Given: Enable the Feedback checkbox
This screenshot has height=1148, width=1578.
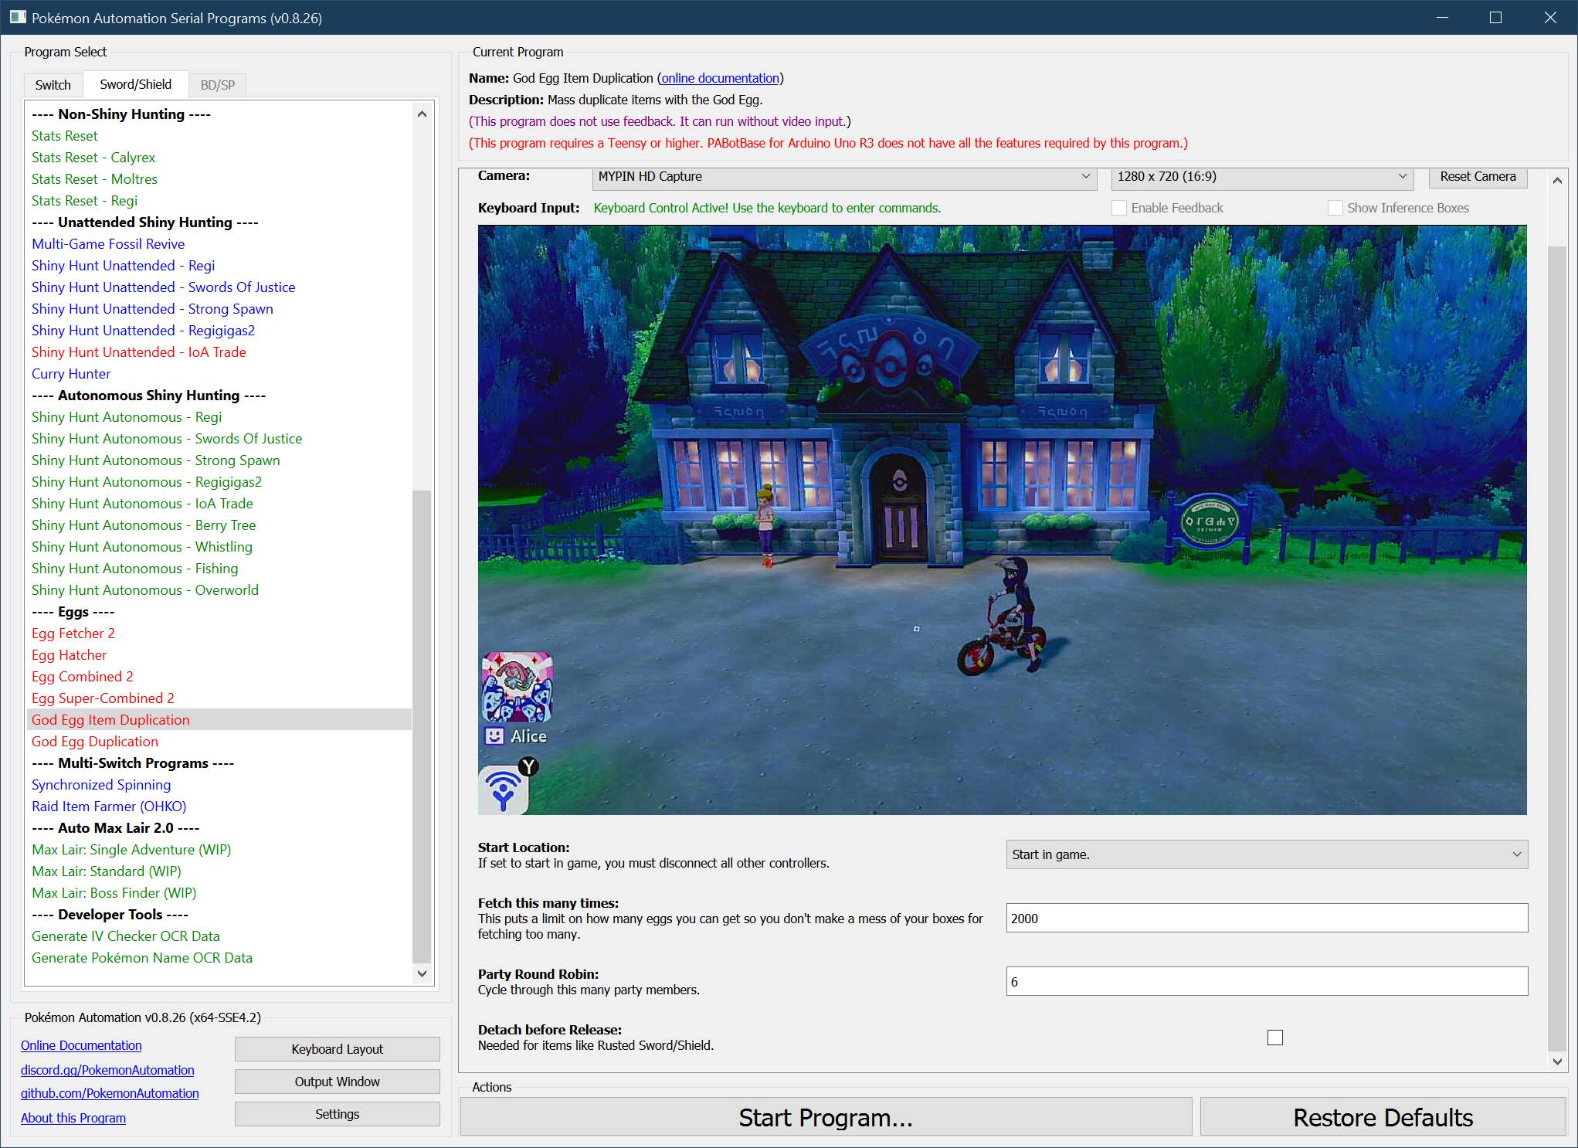Looking at the screenshot, I should click(1118, 208).
